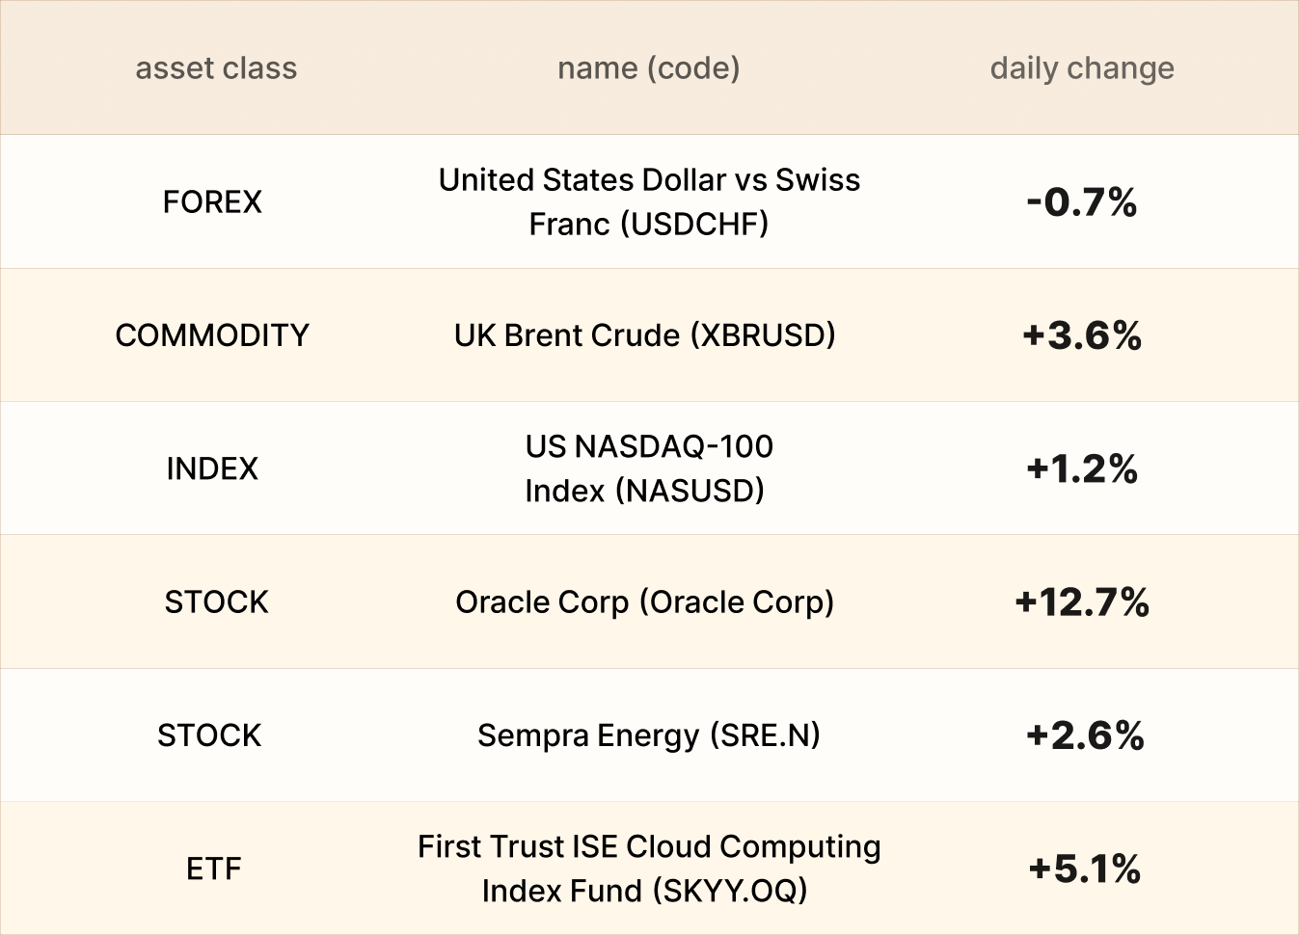This screenshot has width=1299, height=935.
Task: Open First Trust ISE Cloud Computing fund
Action: (648, 868)
